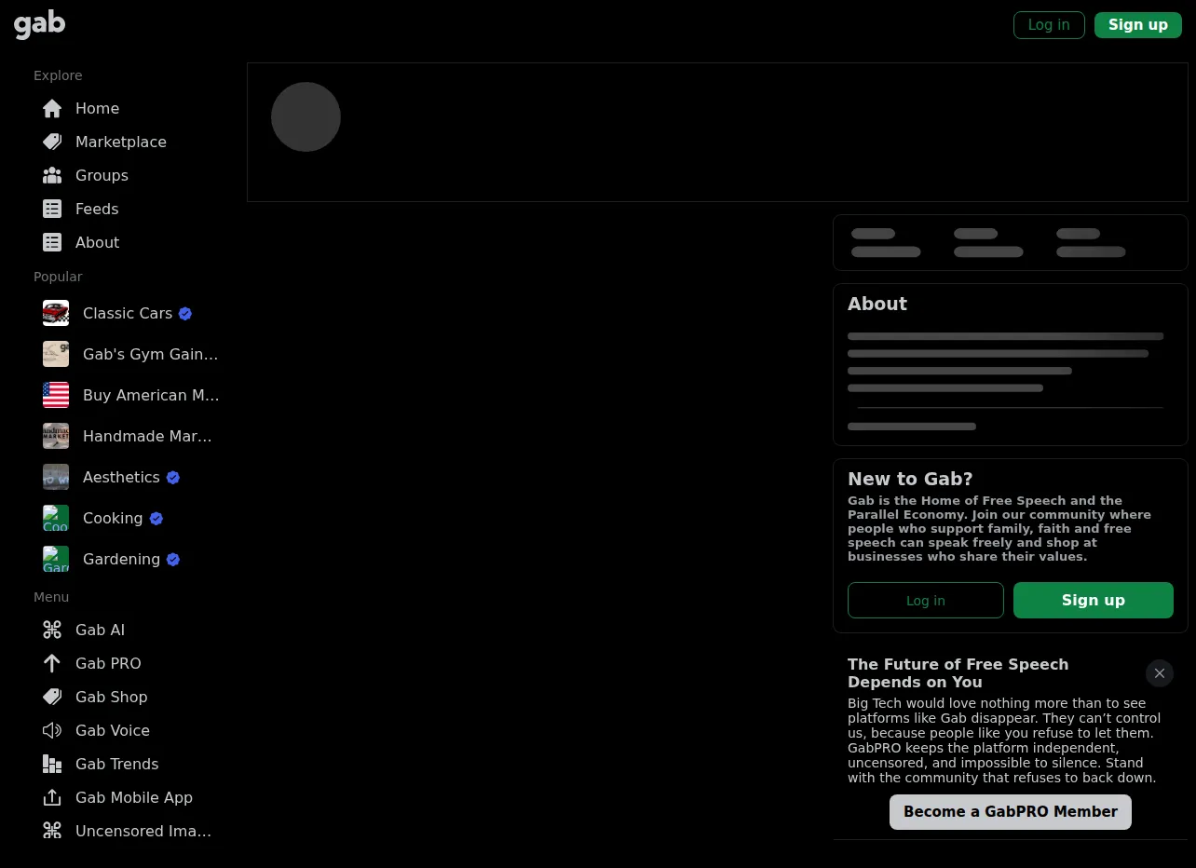Click the Gab PRO up-arrow icon
The image size is (1196, 868).
click(52, 664)
